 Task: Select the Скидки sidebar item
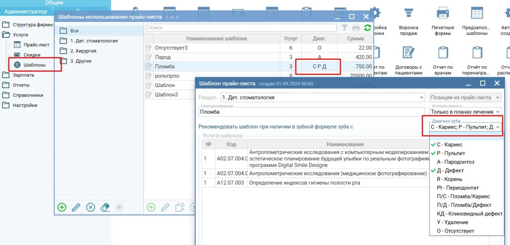coord(32,55)
